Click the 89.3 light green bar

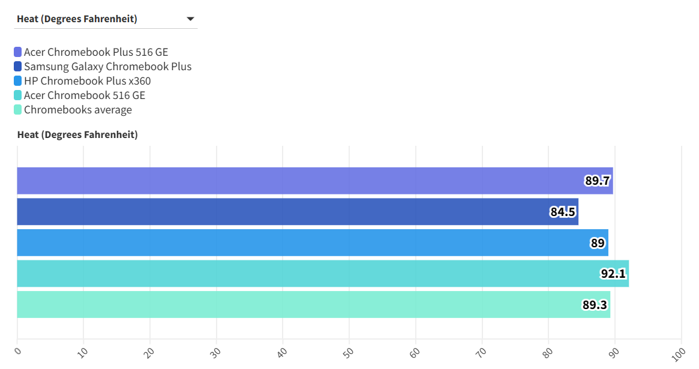click(300, 305)
